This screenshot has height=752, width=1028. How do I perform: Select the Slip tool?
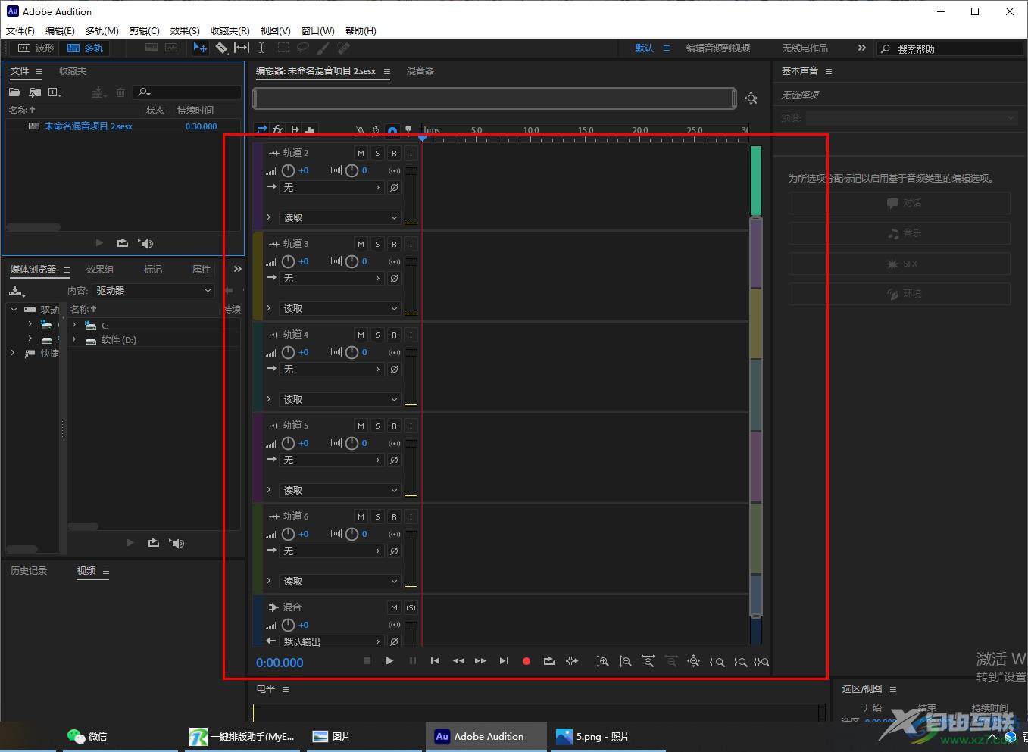point(242,48)
